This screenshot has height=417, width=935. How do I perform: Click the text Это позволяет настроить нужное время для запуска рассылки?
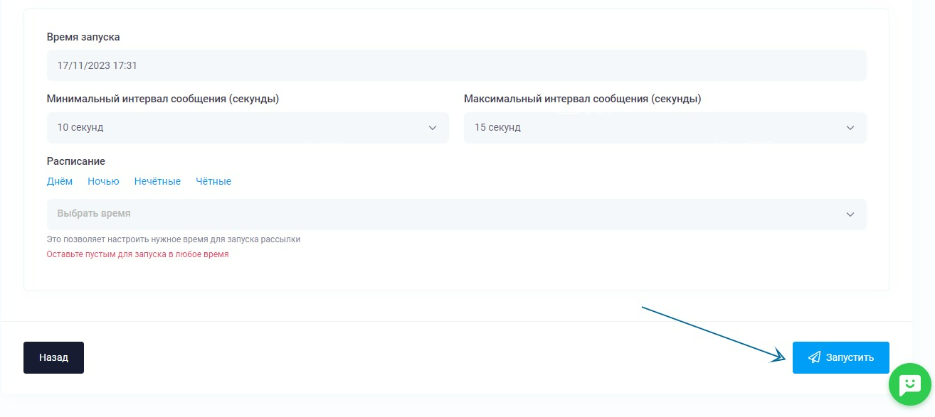174,239
